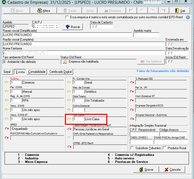The image size is (194, 179).
Task: Click the Sair exit button
Action: [180, 10]
